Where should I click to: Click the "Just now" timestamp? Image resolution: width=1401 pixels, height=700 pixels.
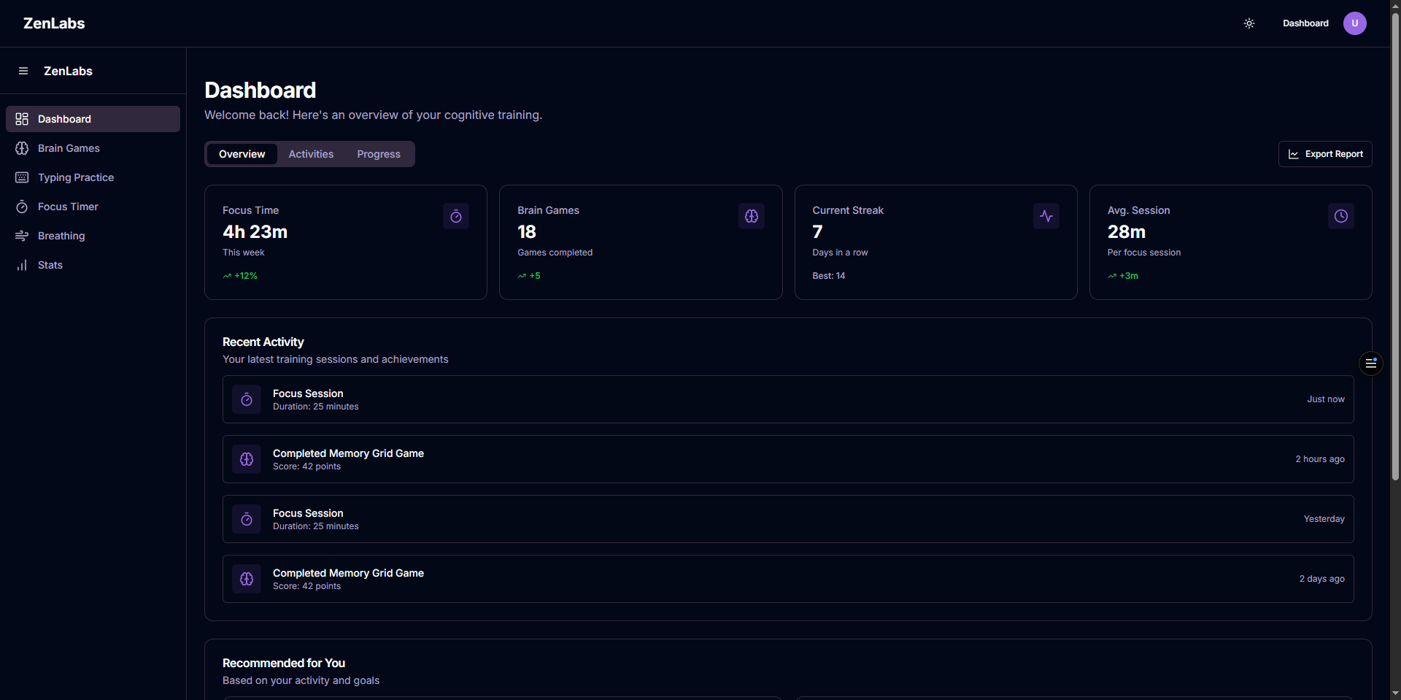(x=1326, y=399)
